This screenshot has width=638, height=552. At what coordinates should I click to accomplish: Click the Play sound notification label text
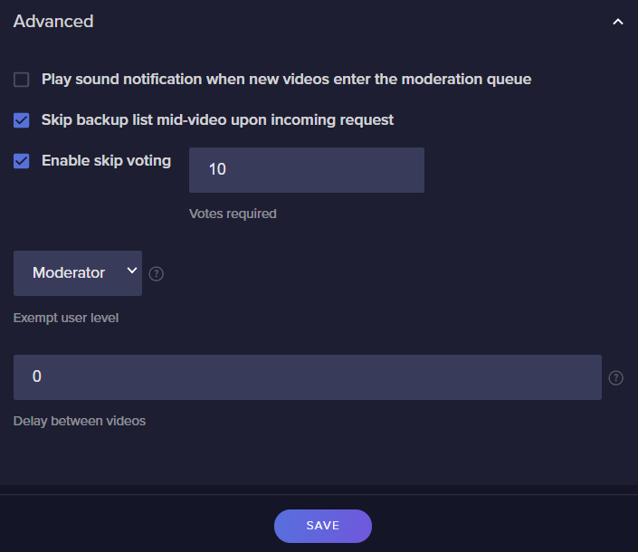[x=286, y=80]
